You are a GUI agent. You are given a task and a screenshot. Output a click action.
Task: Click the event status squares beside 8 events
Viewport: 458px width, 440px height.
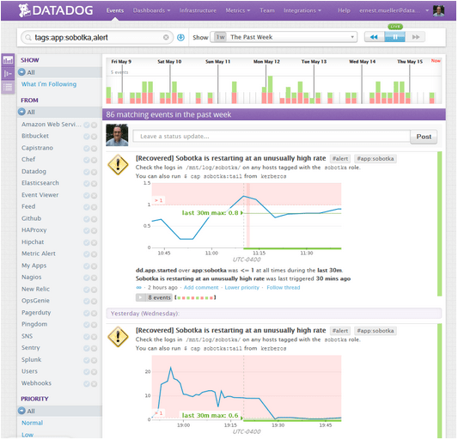tap(195, 297)
